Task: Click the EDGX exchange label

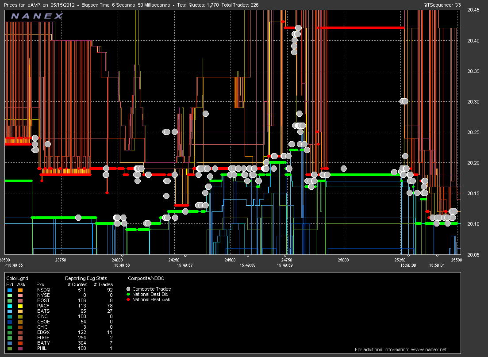Action: click(x=43, y=332)
